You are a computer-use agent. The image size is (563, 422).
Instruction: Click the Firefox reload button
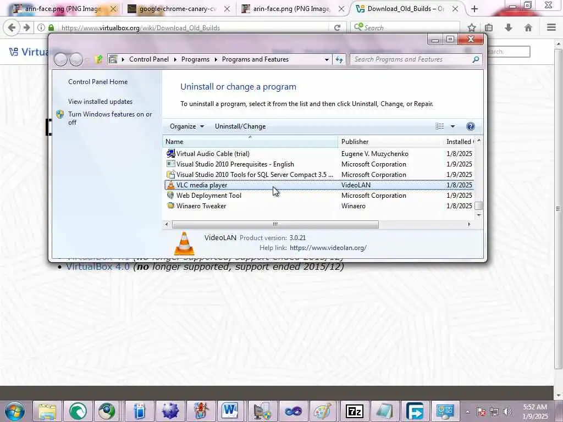(x=337, y=27)
